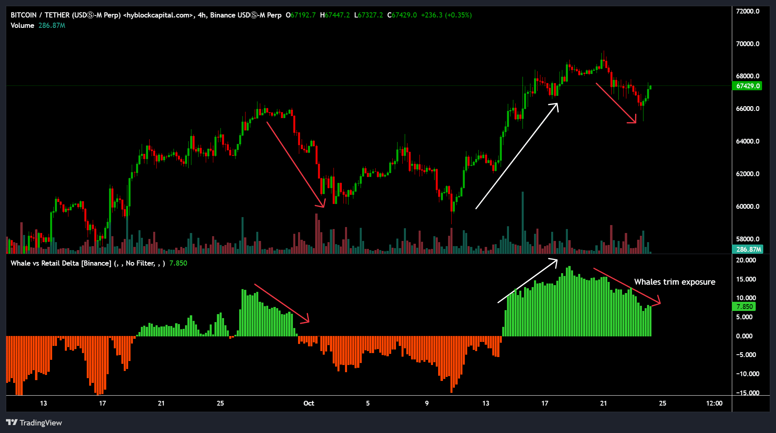776x433 pixels.
Task: Click the 'Whales trim exposure' annotation text
Action: point(675,282)
